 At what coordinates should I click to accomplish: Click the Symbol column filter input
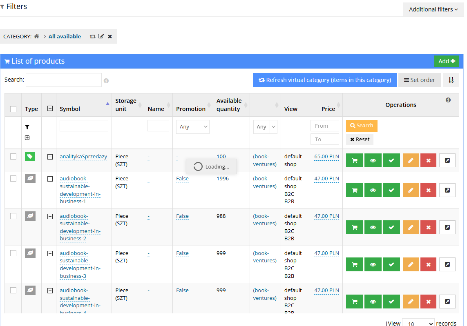tap(84, 126)
